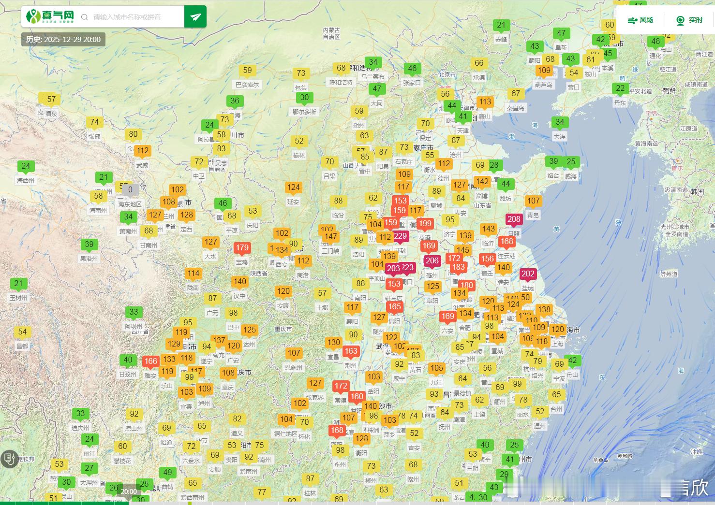Select the 73 AQI pin above 包头

pos(301,74)
